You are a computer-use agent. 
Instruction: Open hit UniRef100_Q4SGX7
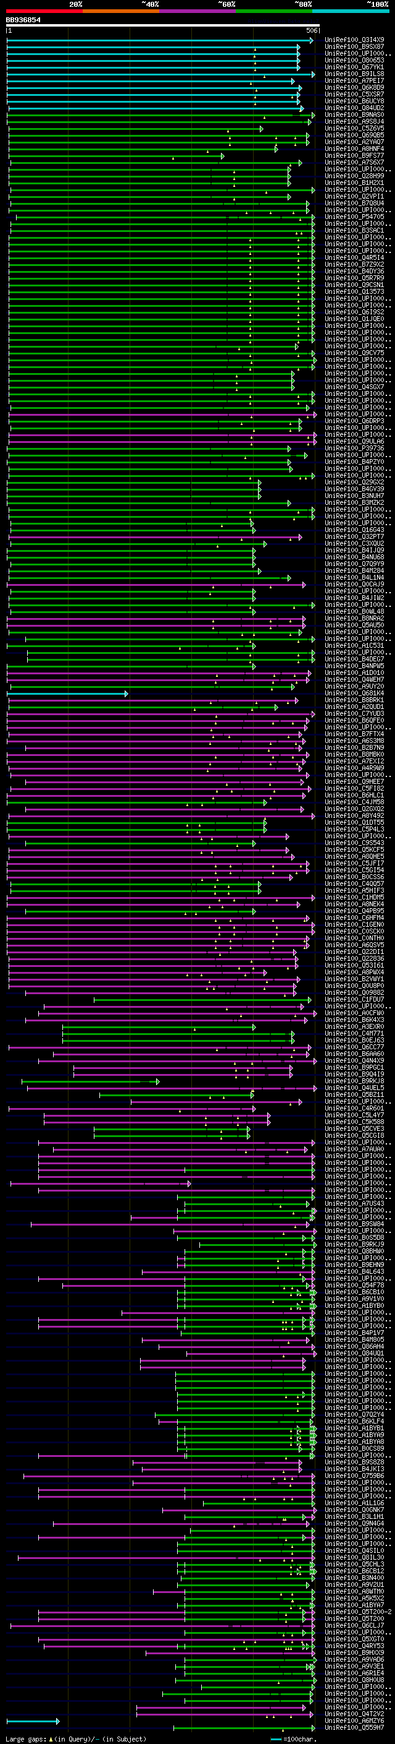[354, 387]
